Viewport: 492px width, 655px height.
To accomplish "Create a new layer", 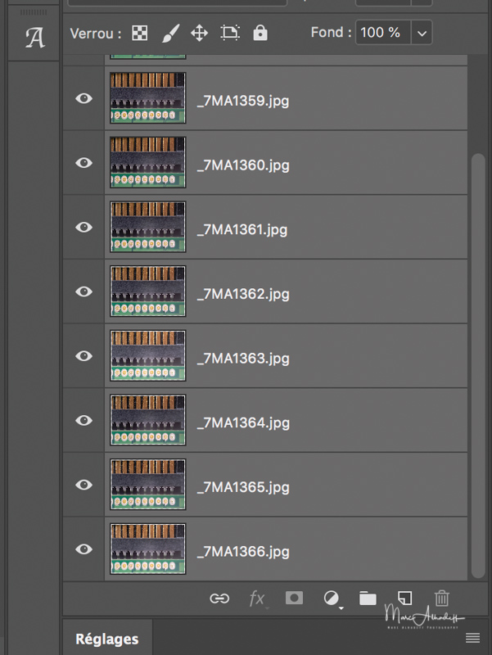I will click(404, 599).
